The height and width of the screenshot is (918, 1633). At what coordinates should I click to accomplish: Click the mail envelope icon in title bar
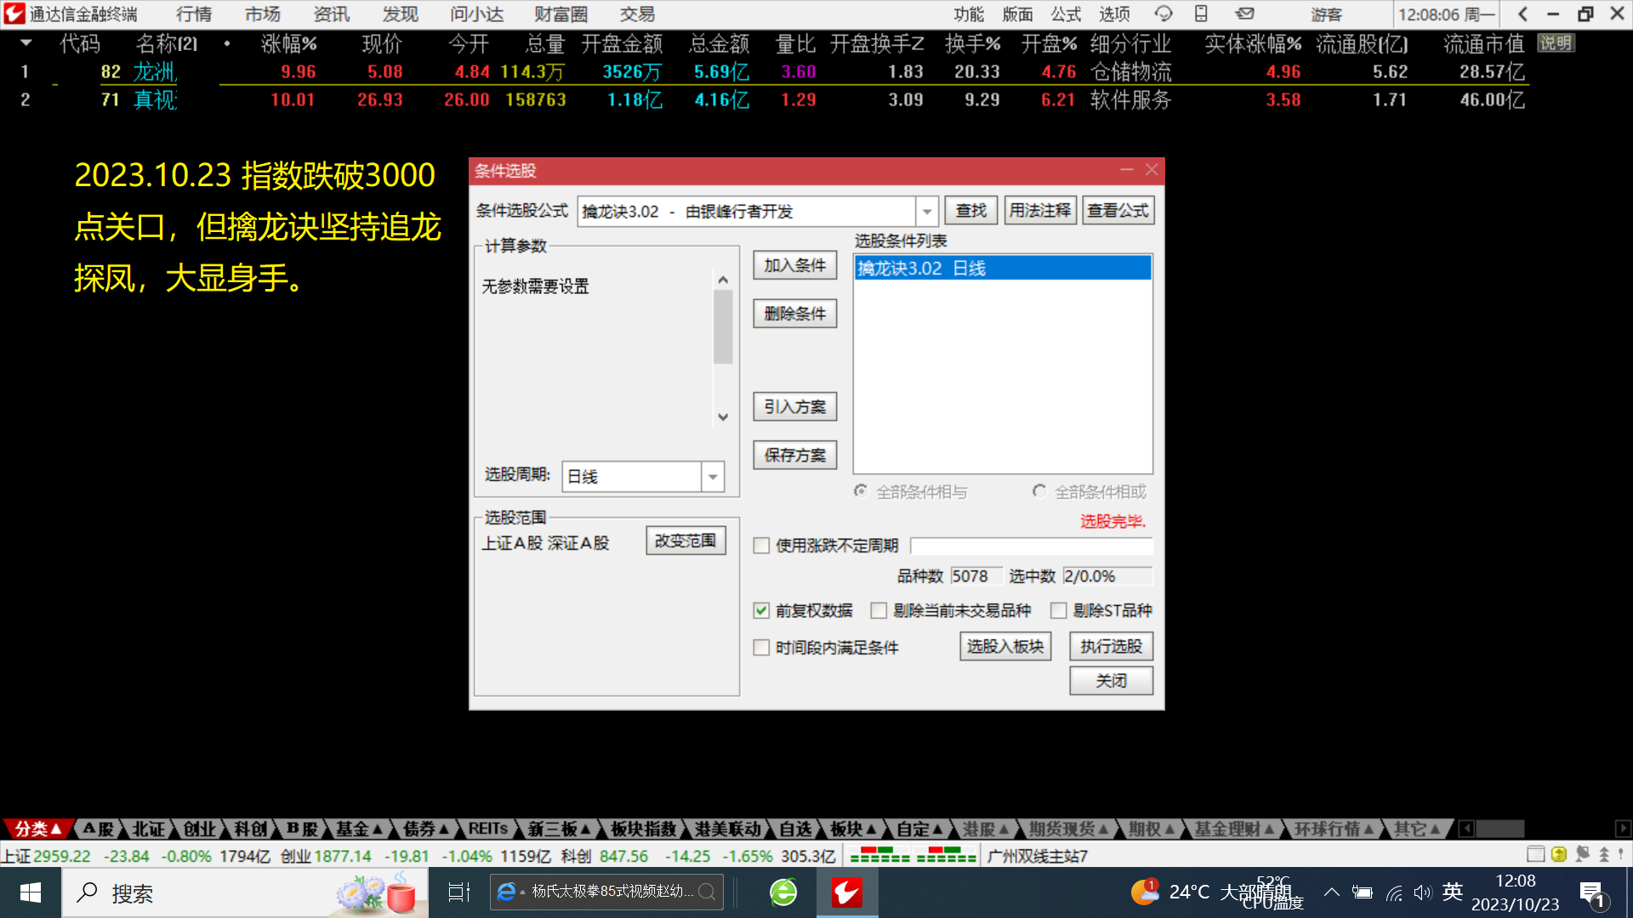coord(1244,14)
